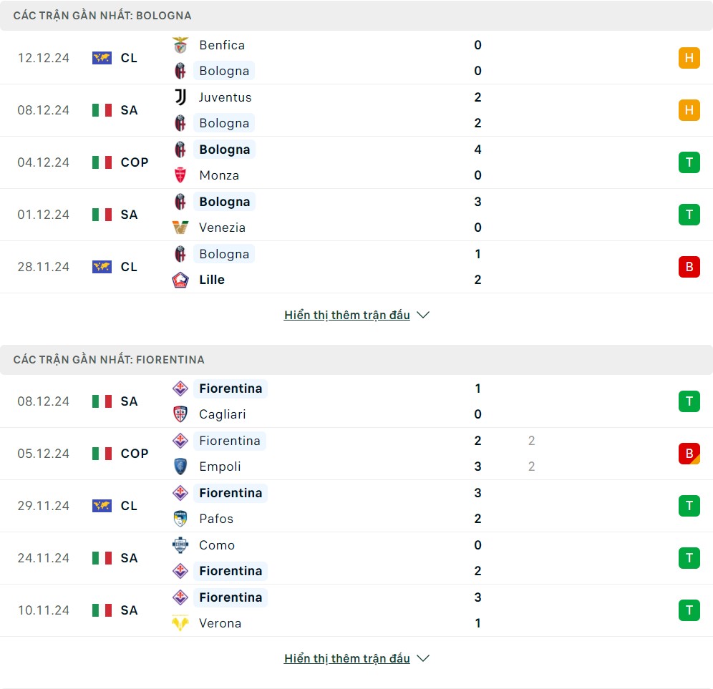Expand more Bologna matches with chevron
The width and height of the screenshot is (713, 689).
[423, 315]
